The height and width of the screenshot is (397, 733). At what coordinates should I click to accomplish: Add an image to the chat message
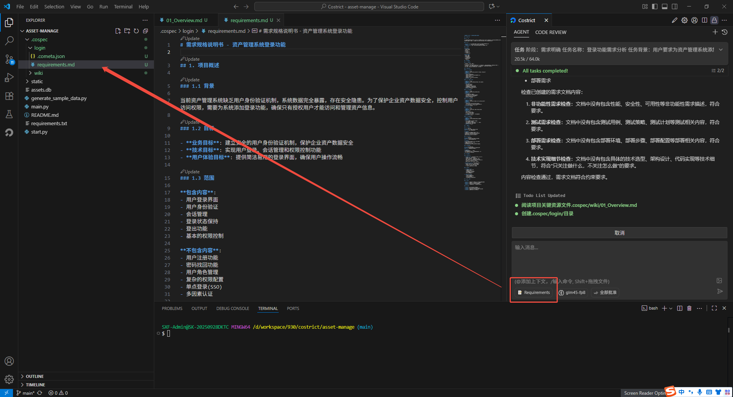[719, 281]
